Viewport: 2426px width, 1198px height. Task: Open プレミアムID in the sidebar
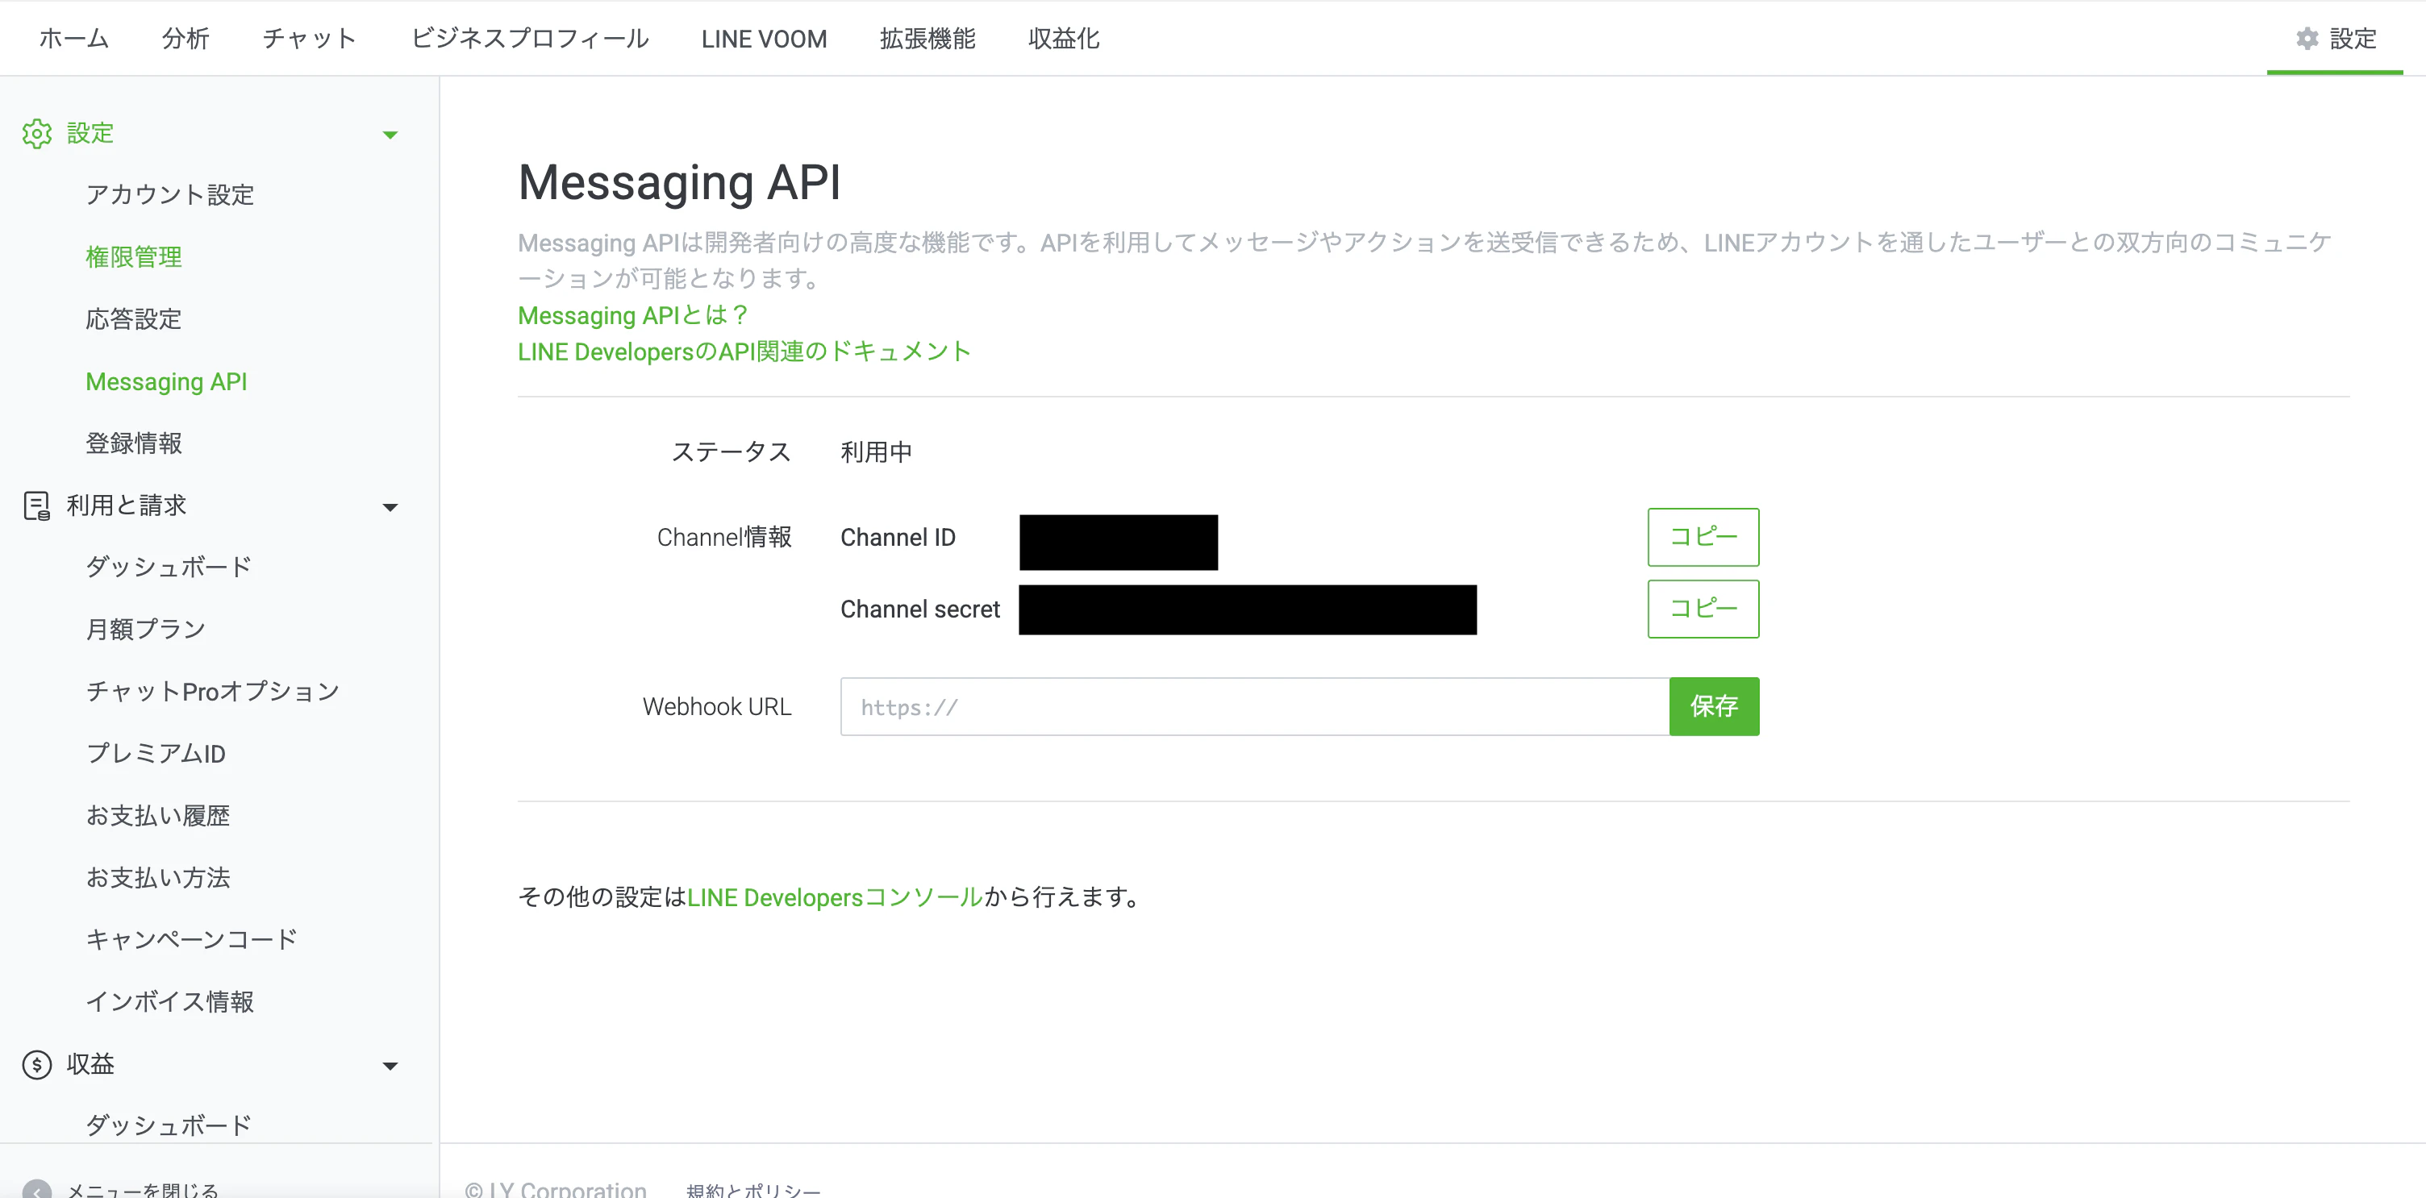coord(156,754)
